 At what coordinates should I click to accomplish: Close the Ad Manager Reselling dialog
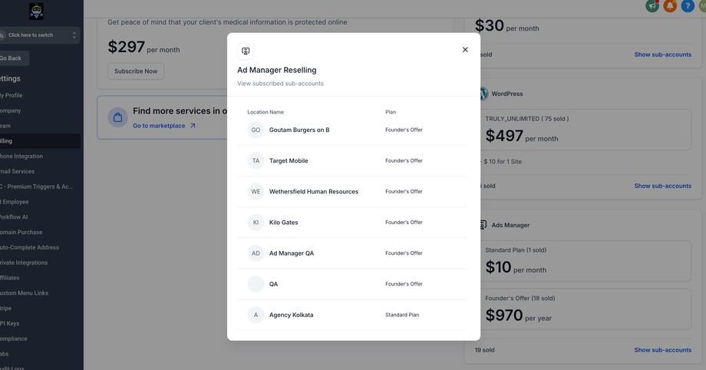(x=465, y=50)
